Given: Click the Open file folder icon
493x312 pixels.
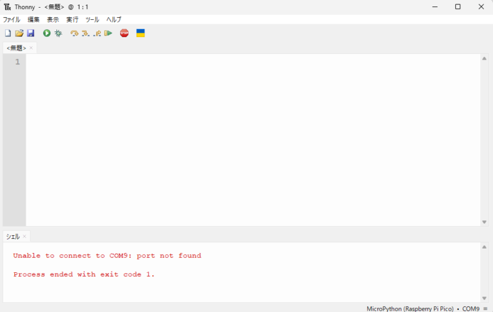Looking at the screenshot, I should click(19, 33).
